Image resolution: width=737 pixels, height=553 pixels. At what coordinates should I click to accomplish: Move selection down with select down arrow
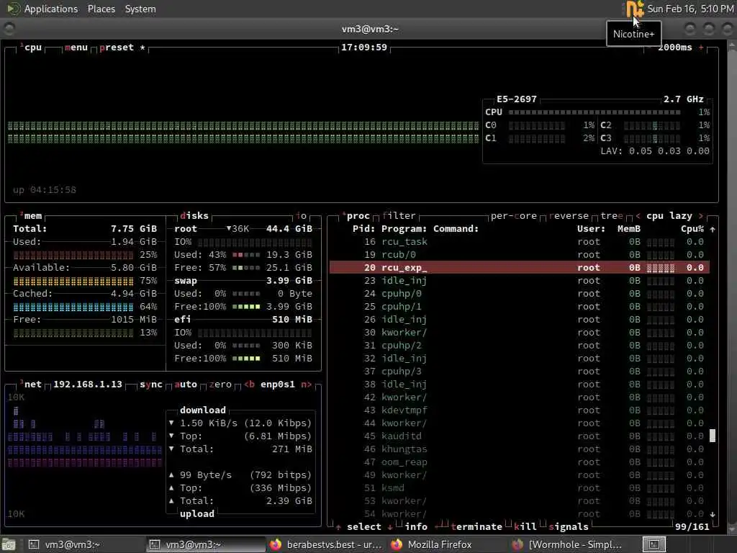[390, 527]
